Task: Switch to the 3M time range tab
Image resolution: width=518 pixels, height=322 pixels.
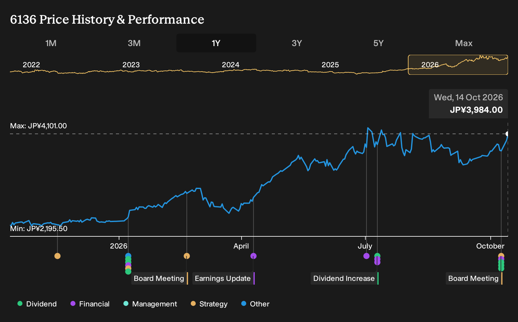Action: tap(134, 43)
